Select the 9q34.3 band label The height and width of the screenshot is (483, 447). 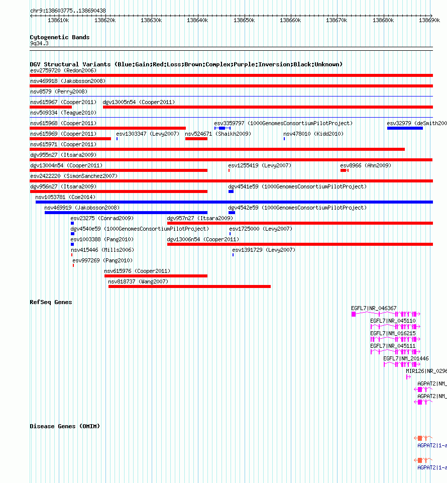(x=39, y=43)
